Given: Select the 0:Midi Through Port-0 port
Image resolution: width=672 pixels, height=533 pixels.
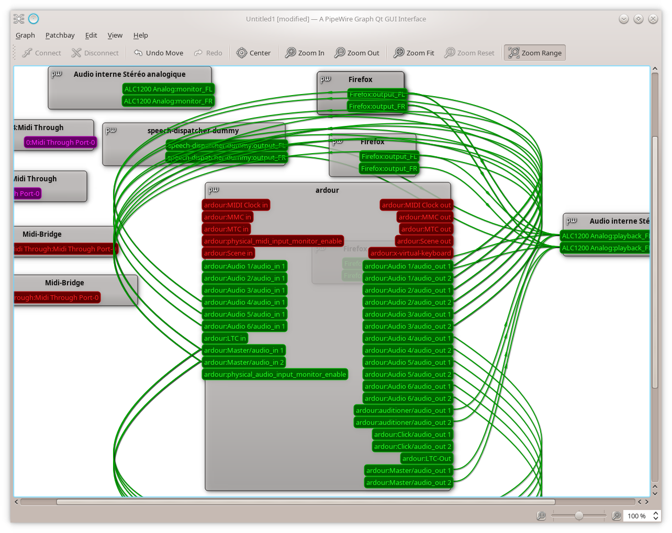Looking at the screenshot, I should point(61,142).
